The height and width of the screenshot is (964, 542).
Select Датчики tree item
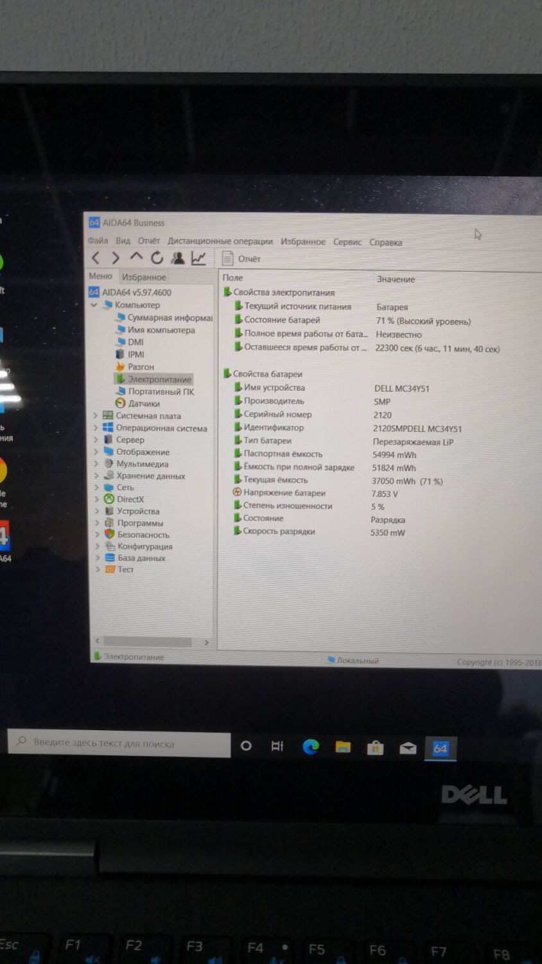point(137,404)
